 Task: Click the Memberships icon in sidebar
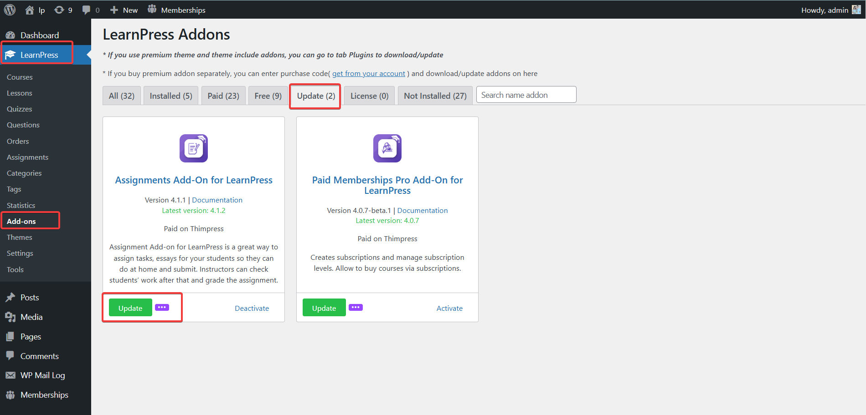(x=10, y=395)
